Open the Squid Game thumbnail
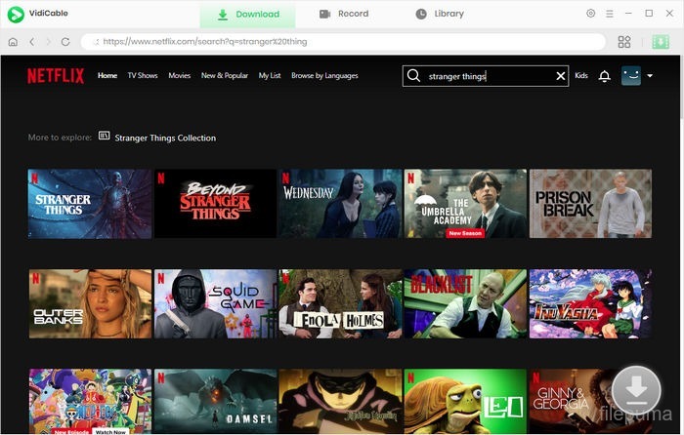 (215, 303)
